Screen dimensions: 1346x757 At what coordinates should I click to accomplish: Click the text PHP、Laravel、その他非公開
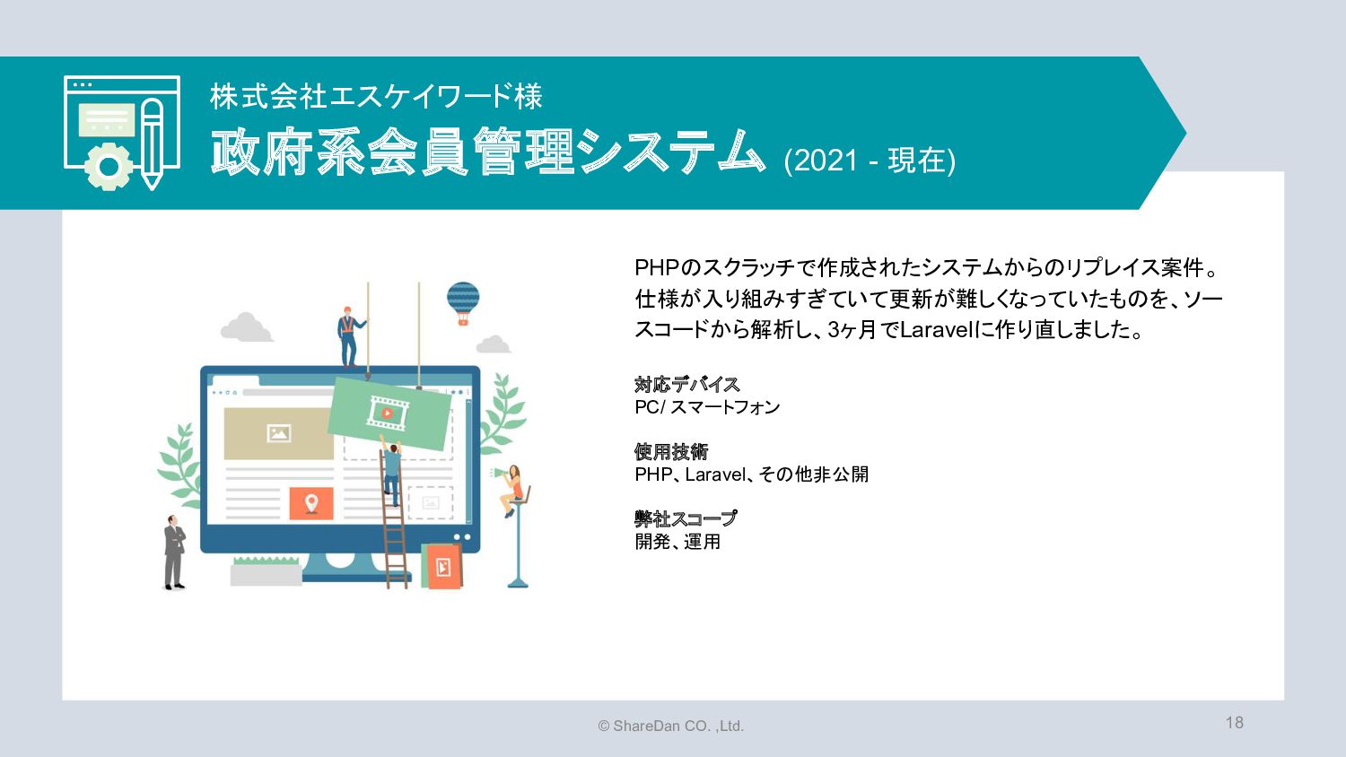coord(752,474)
